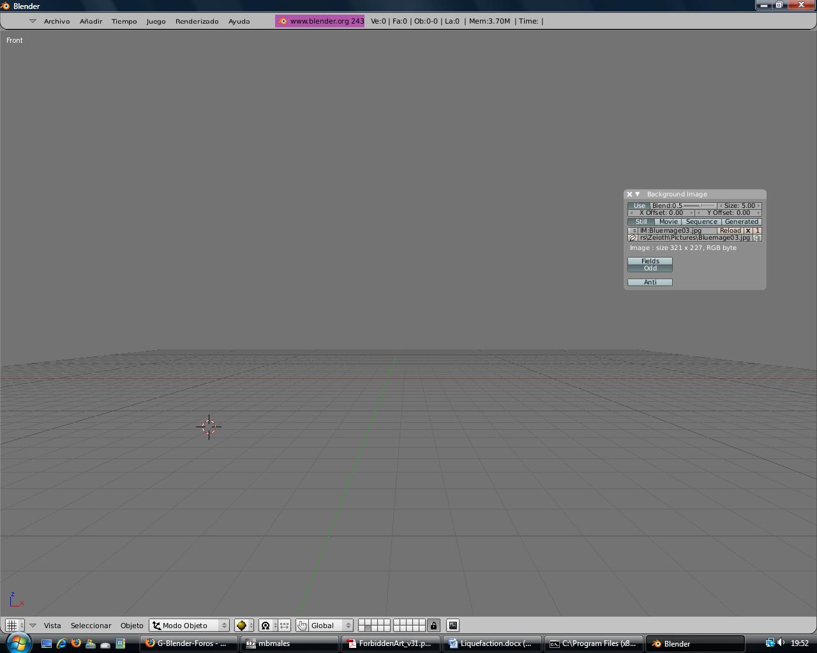
Task: Select the Movie image type
Action: coord(668,222)
